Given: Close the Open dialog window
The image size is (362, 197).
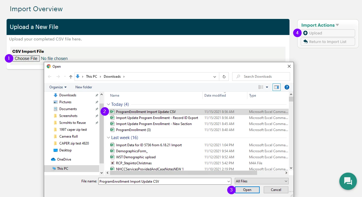Looking at the screenshot, I should 289,66.
